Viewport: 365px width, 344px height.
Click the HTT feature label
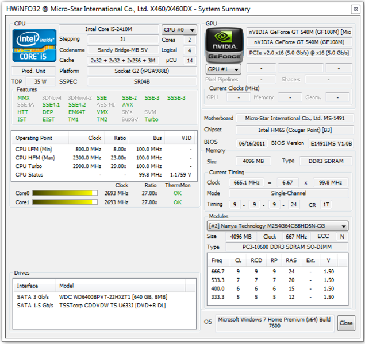pyautogui.click(x=22, y=112)
